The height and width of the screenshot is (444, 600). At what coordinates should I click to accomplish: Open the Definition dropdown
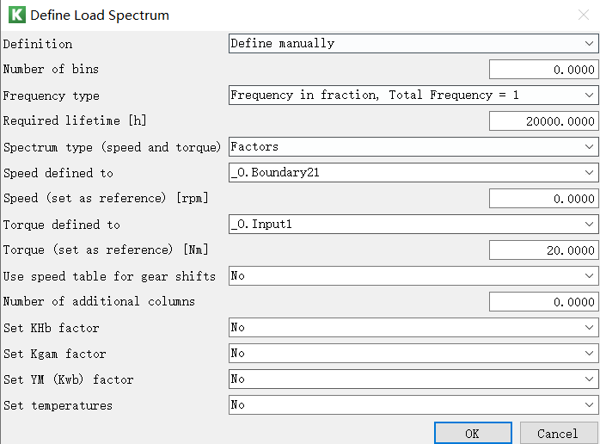click(413, 43)
